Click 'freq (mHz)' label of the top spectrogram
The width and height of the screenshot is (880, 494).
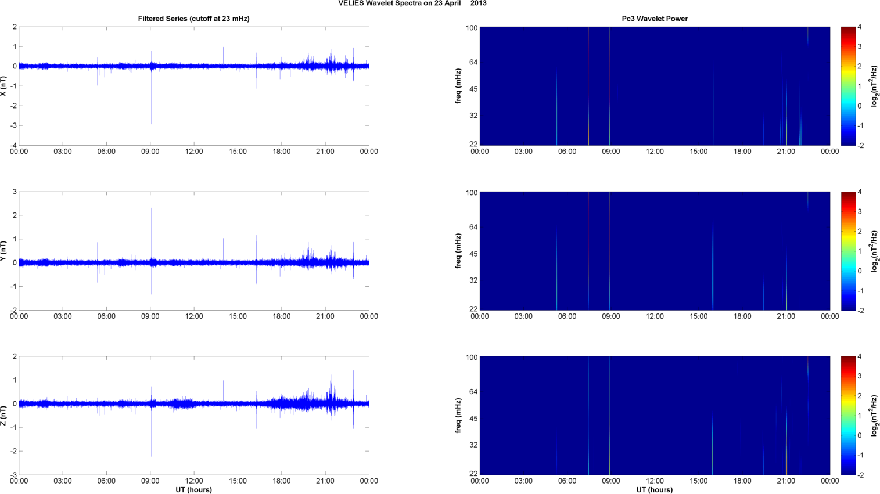(458, 86)
